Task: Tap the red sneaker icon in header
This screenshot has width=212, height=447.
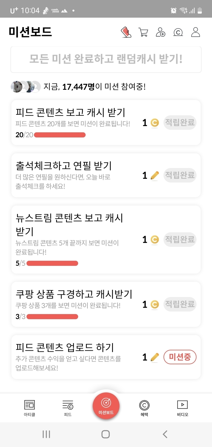Action: 126,32
